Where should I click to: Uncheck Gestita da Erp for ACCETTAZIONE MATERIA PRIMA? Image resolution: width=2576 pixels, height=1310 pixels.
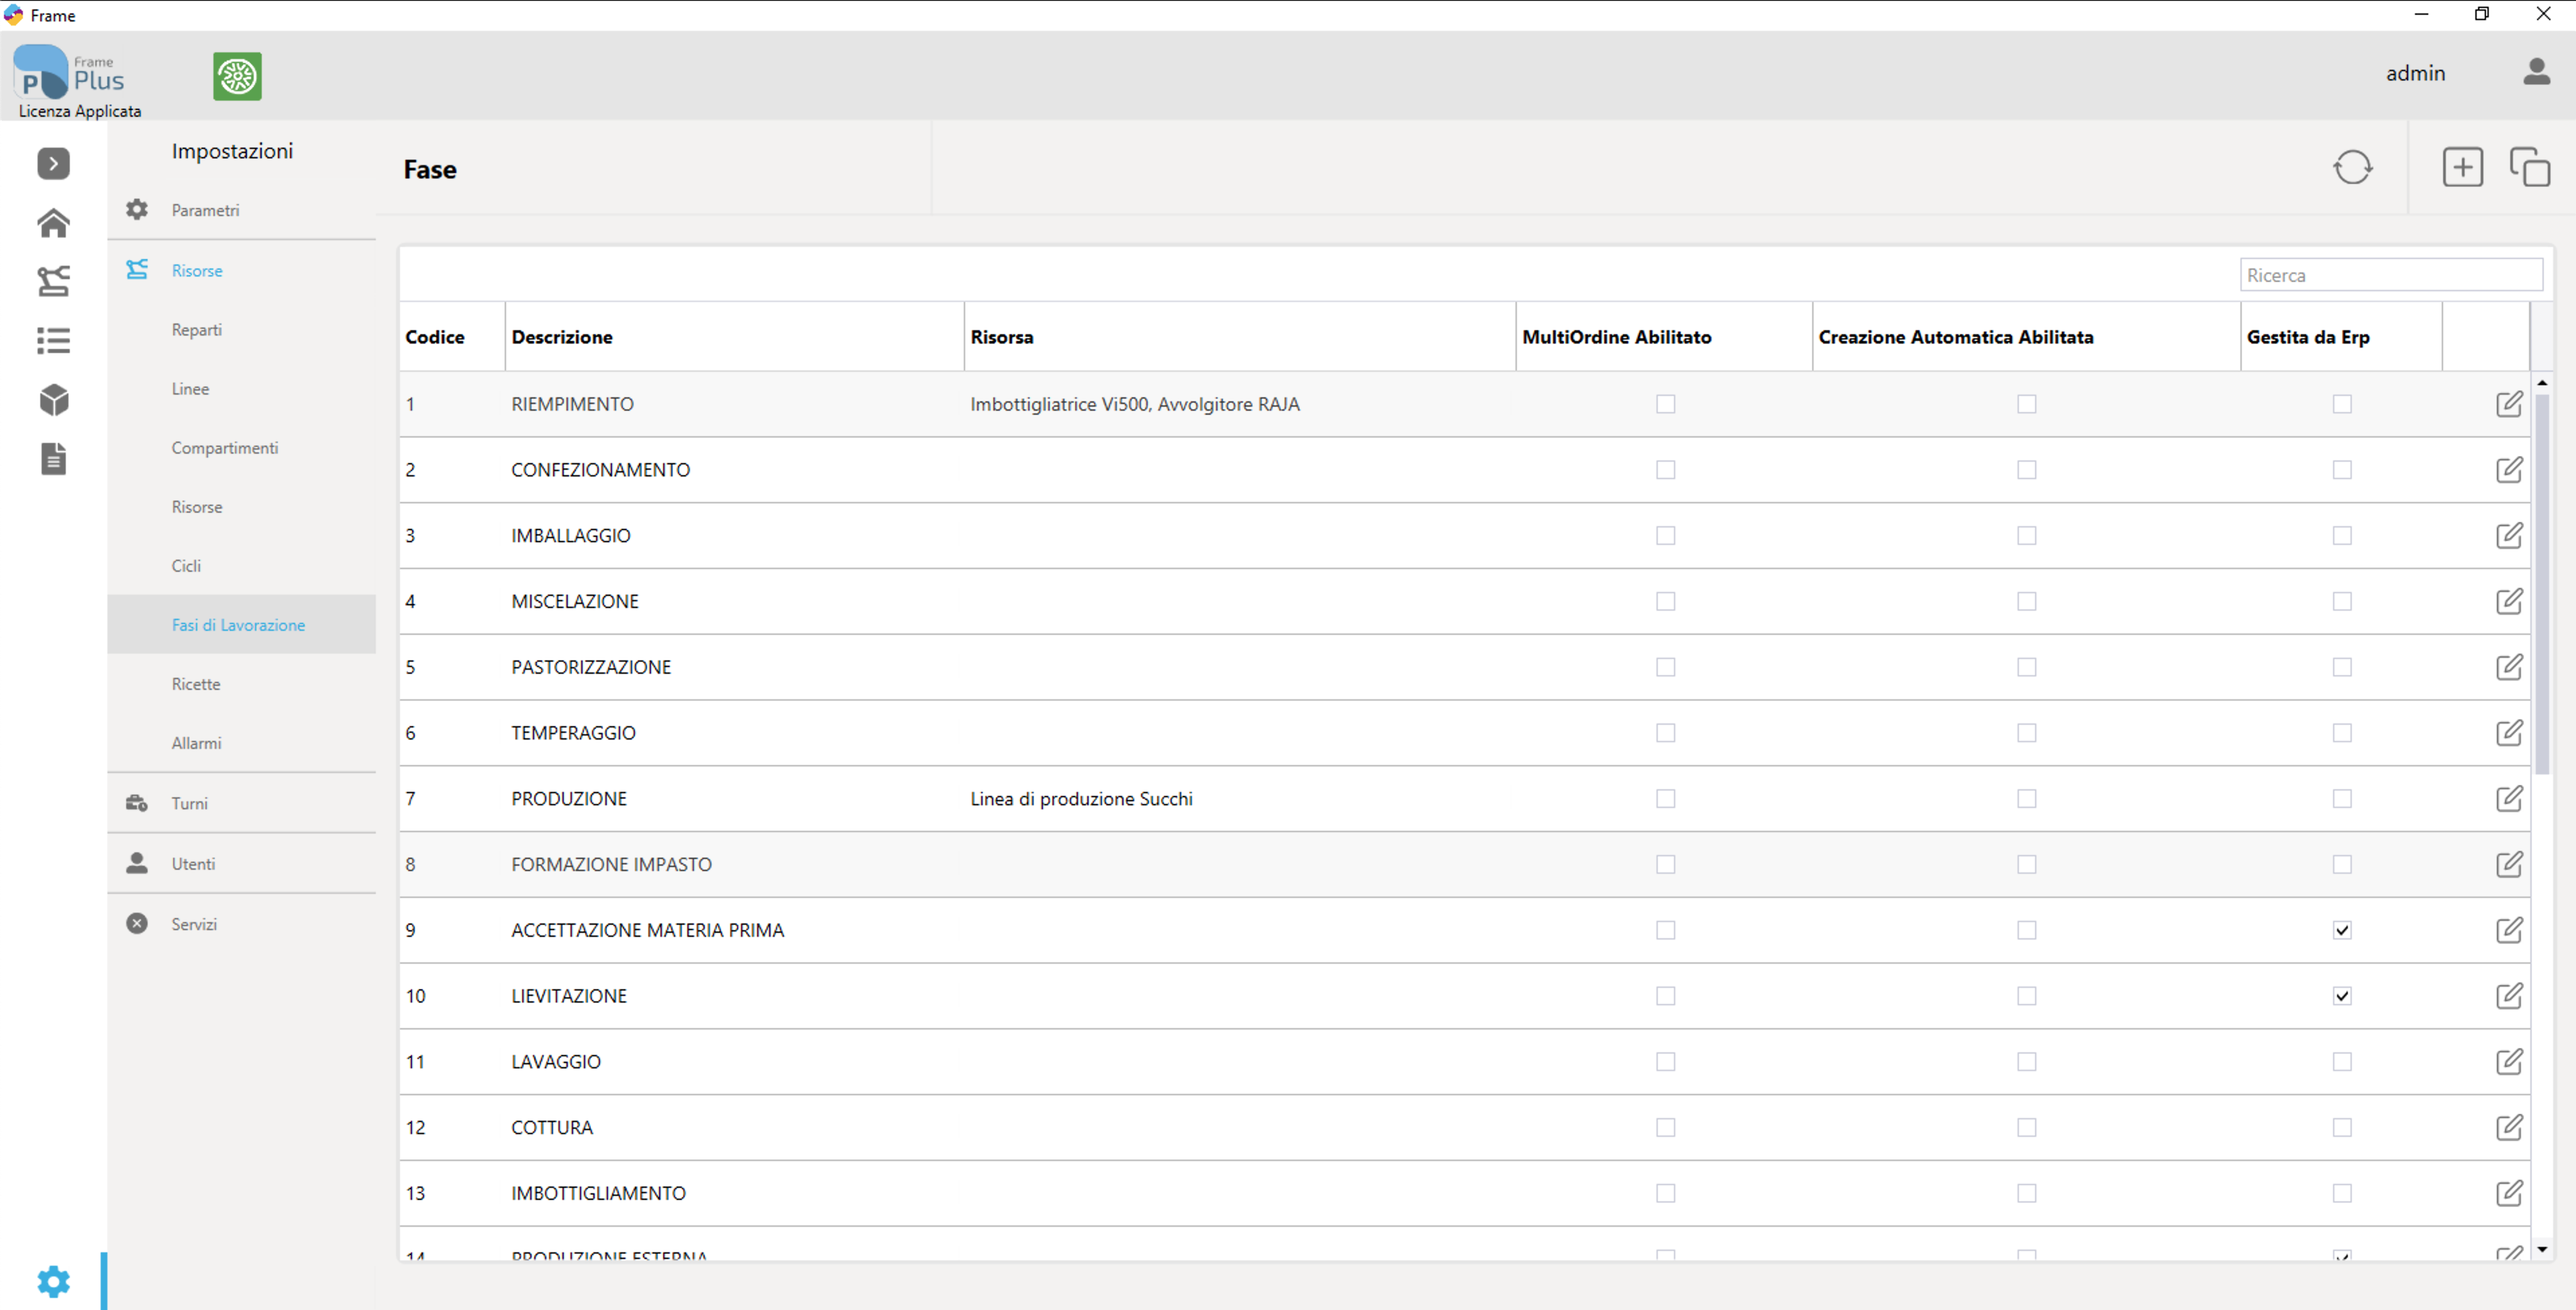2342,930
